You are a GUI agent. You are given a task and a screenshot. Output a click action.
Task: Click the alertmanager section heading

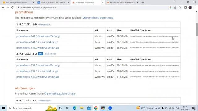[x=25, y=88]
